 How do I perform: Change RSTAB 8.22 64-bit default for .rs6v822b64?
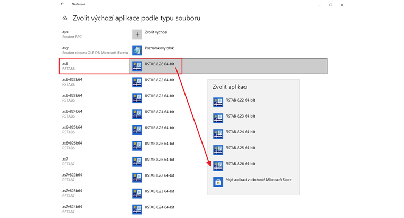(159, 80)
